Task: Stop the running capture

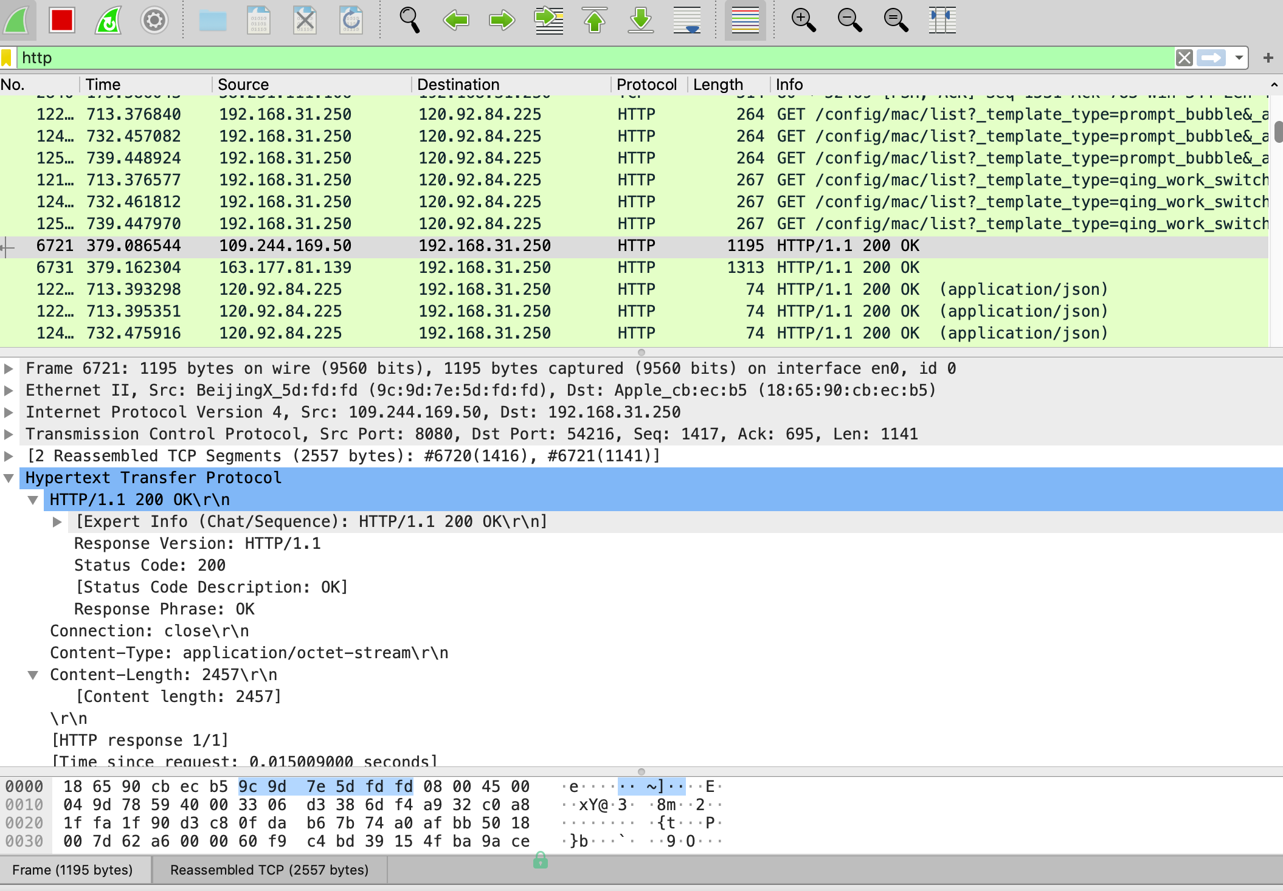Action: coord(61,20)
